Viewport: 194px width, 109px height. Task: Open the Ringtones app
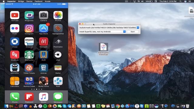pyautogui.click(x=29, y=15)
